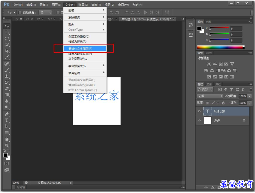Click the R red color slider
255x193 pixels.
(x=219, y=28)
